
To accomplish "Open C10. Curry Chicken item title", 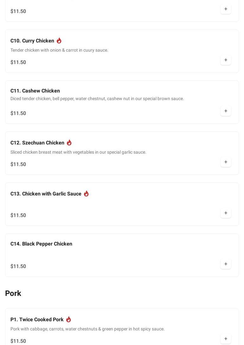I will (x=32, y=41).
